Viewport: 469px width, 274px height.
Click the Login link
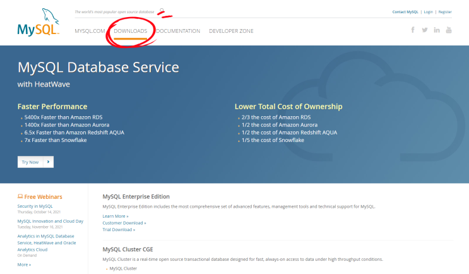pyautogui.click(x=429, y=12)
